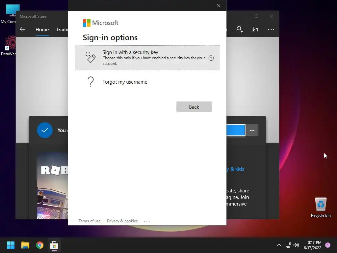
Task: Show hidden system tray icons
Action: 279,245
